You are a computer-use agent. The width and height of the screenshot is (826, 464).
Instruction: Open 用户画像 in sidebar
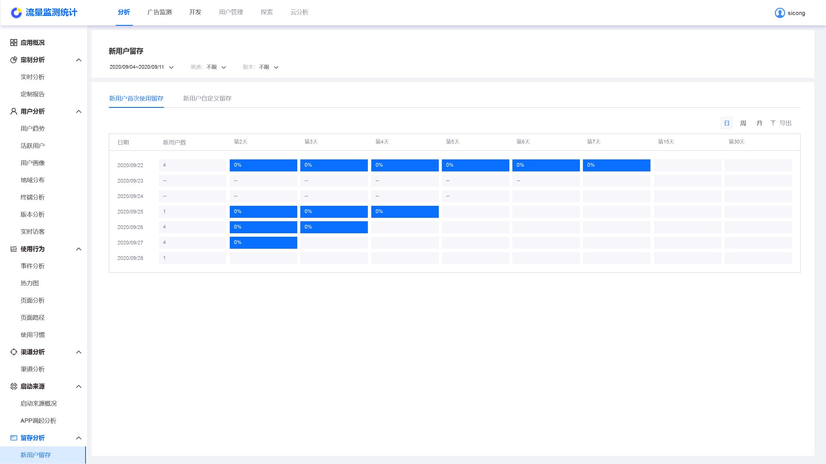(x=33, y=163)
